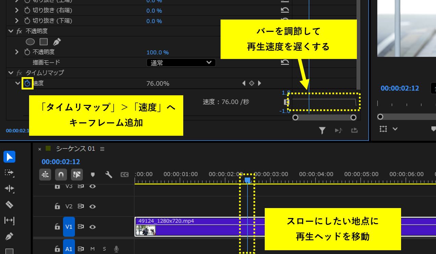Add a keyframe for 速度
Viewport: 436px width, 254px height.
tap(251, 83)
